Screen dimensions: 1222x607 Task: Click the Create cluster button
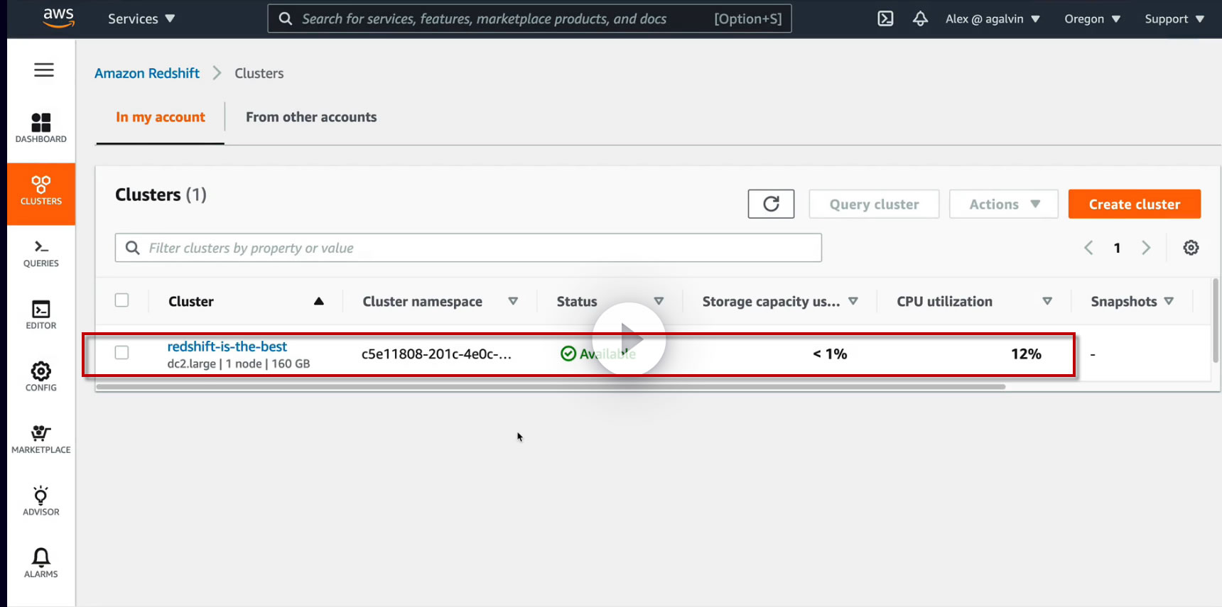1134,204
